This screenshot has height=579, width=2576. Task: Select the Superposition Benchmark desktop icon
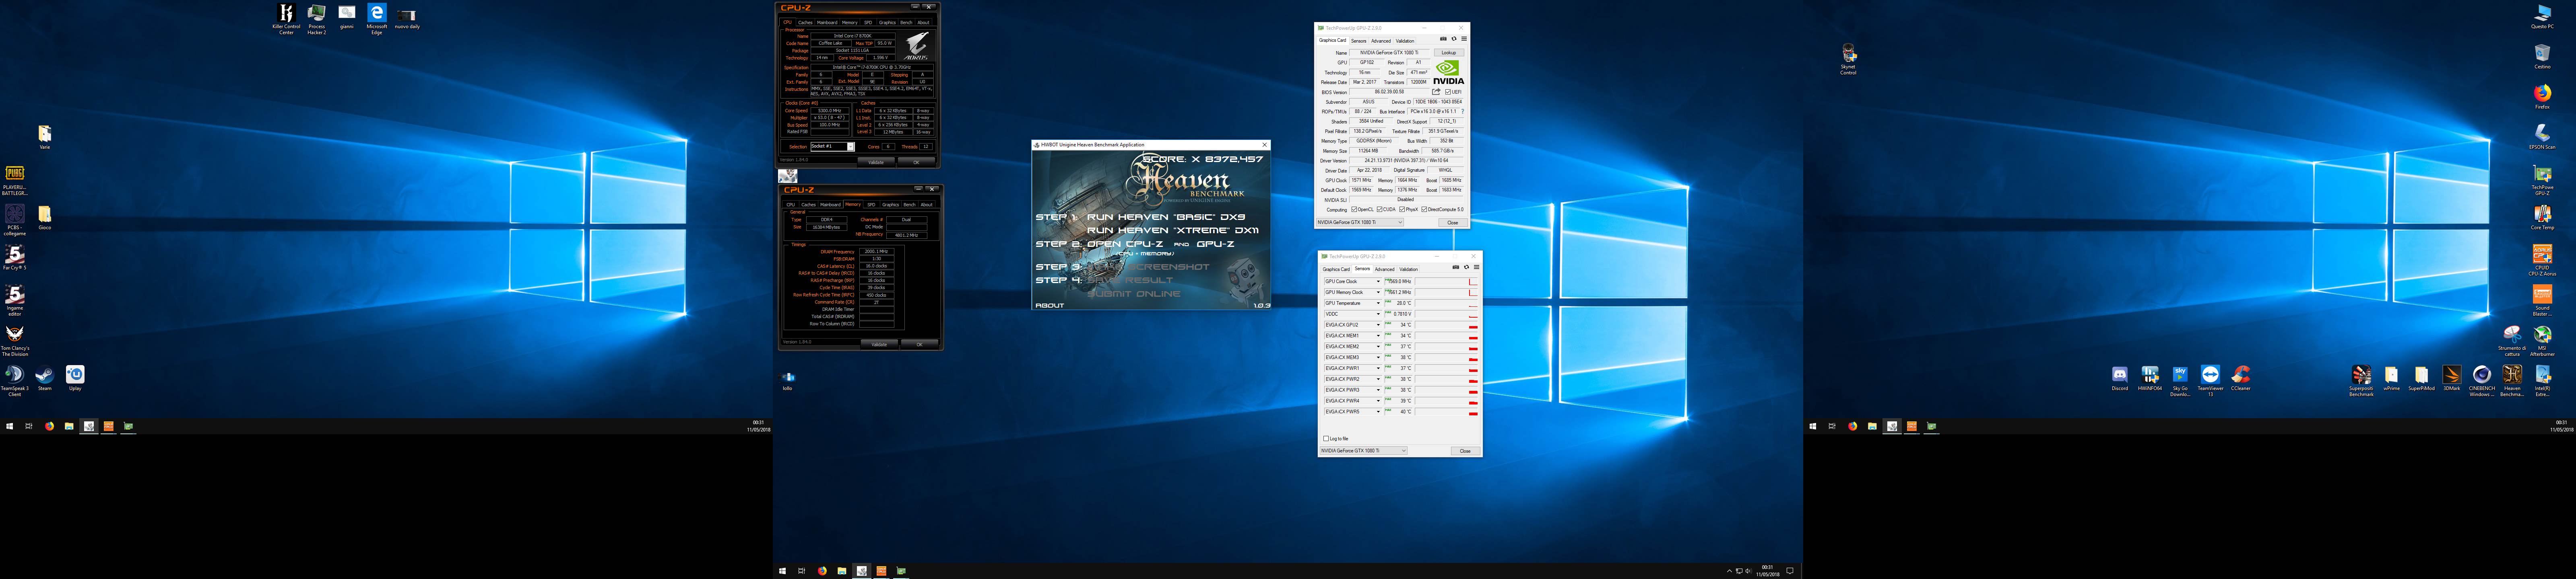pos(2361,381)
